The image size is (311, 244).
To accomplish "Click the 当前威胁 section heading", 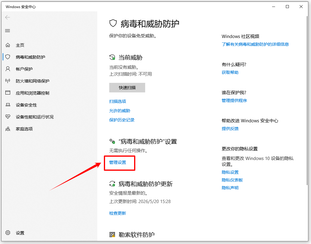I will [x=131, y=57].
